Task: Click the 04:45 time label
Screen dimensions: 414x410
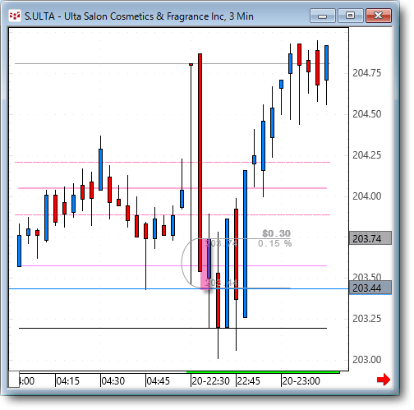Action: point(158,381)
